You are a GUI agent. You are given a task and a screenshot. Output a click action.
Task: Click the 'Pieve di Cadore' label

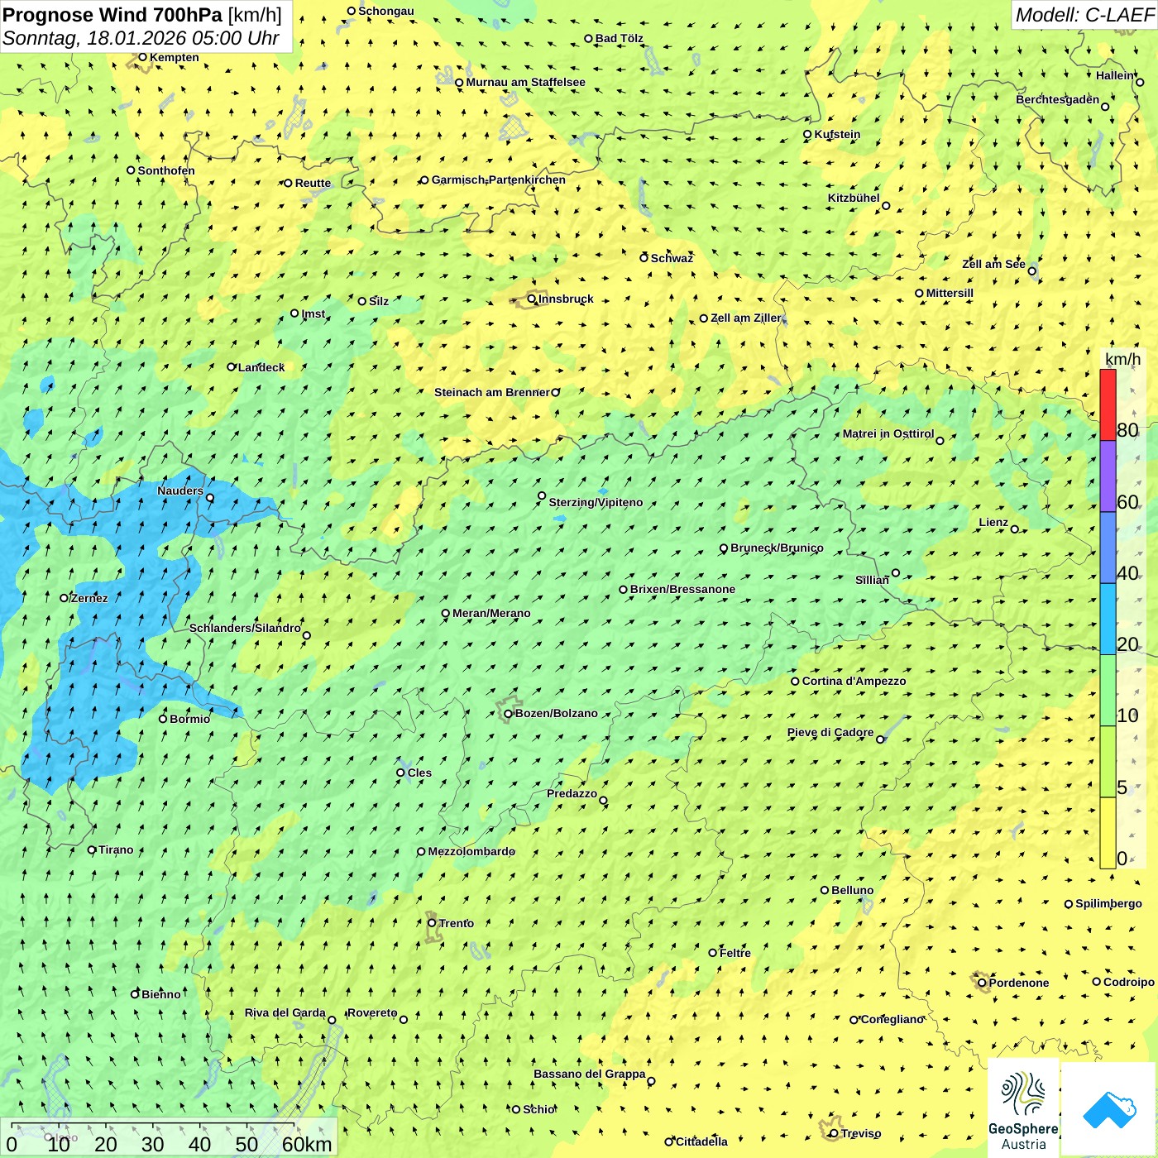(830, 732)
